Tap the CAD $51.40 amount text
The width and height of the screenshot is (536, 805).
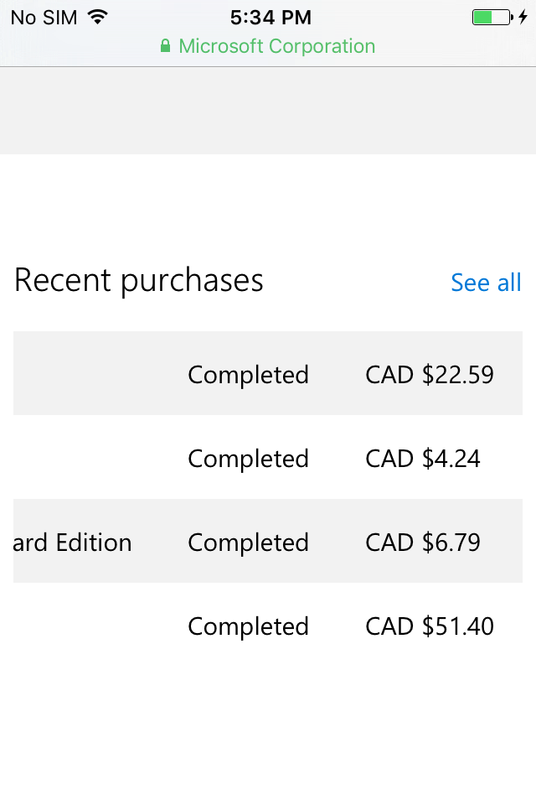point(430,626)
